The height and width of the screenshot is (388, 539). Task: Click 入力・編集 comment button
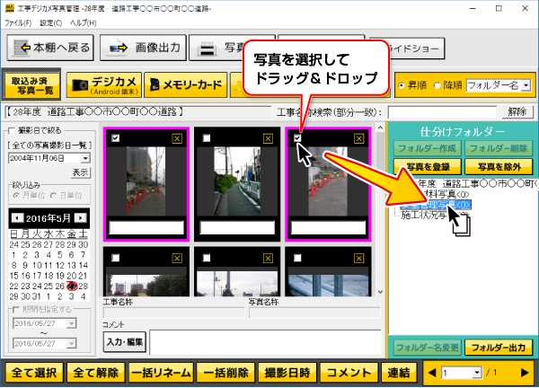coord(125,342)
